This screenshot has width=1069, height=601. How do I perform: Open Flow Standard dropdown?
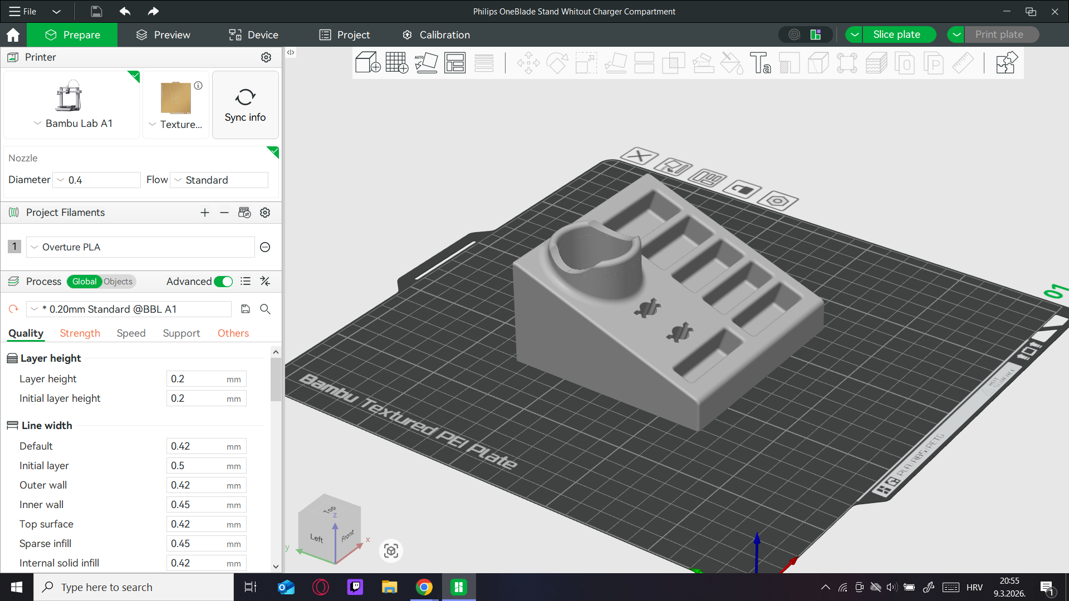click(x=219, y=180)
